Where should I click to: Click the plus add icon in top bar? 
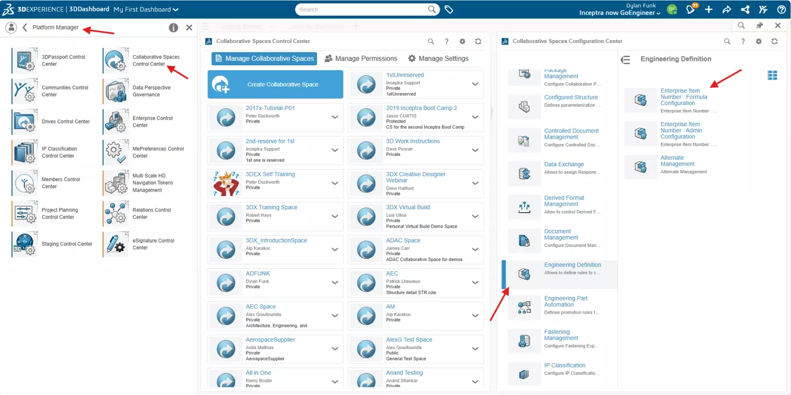coord(708,10)
